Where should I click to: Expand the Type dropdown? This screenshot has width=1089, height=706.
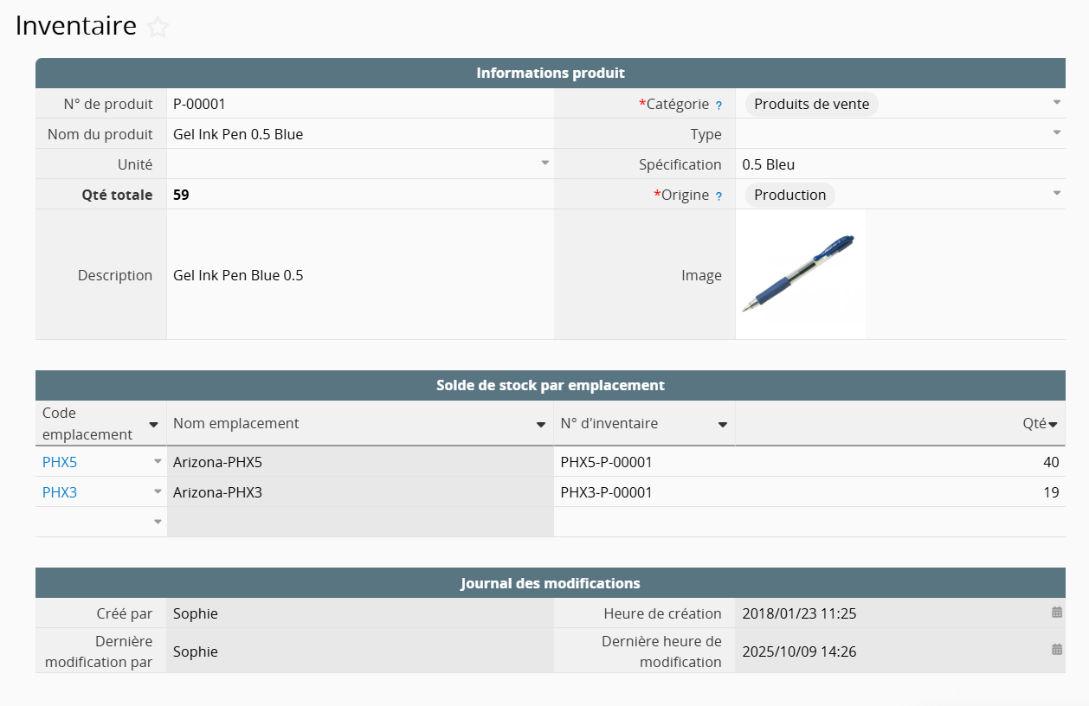[x=1056, y=132]
